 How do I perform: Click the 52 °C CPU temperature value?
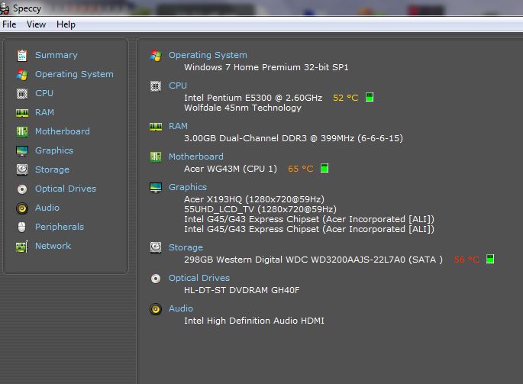click(x=346, y=98)
